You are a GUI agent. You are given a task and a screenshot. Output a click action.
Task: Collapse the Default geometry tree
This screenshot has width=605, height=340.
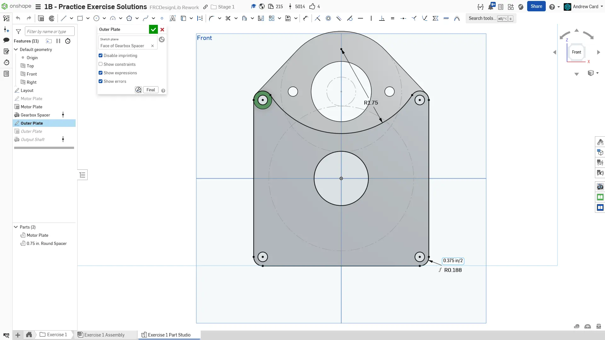(x=16, y=49)
